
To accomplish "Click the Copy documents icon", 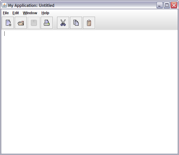I will tap(76, 23).
